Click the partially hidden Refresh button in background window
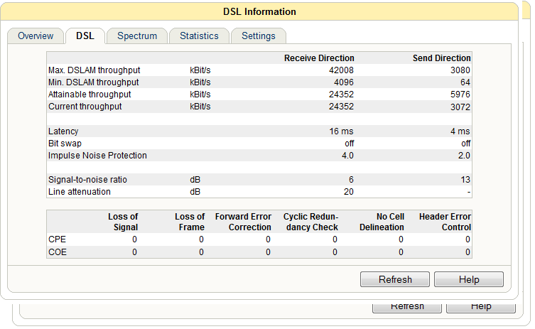Viewport: 535px width, 329px height. coord(407,307)
